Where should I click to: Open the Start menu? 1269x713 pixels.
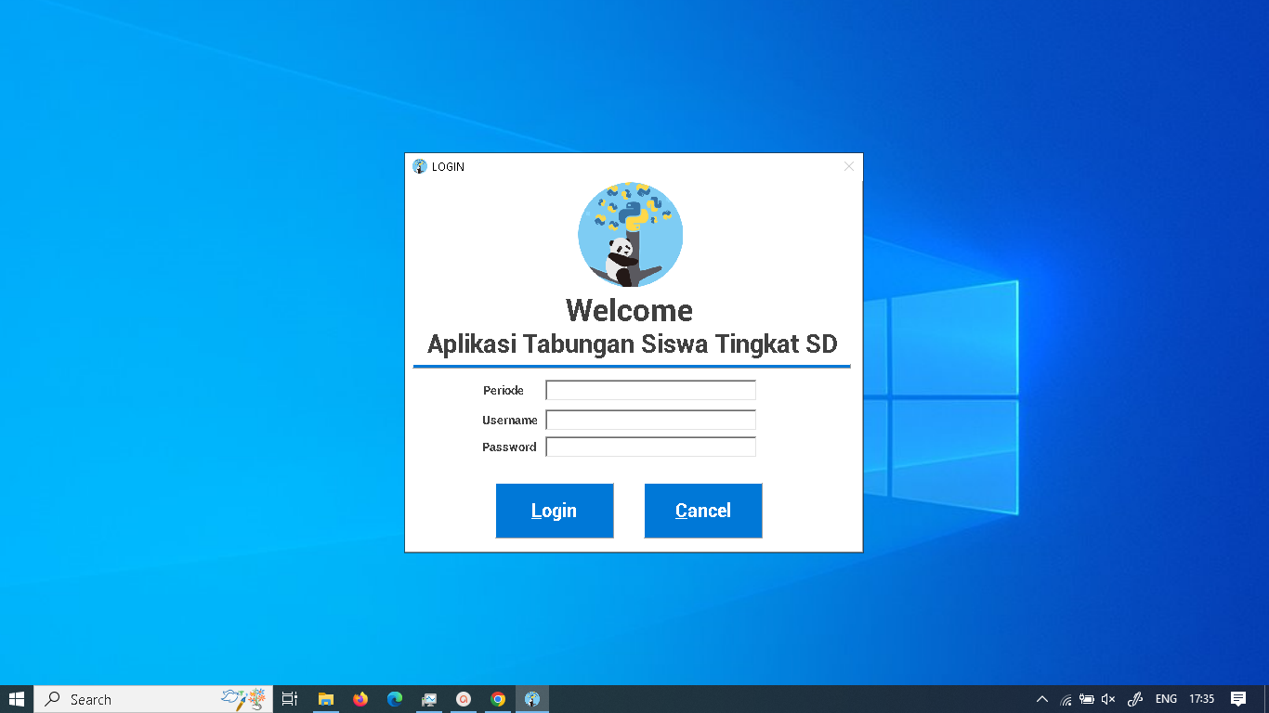tap(18, 699)
